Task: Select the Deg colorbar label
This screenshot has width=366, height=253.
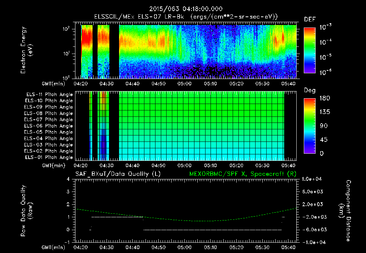Action: 310,90
